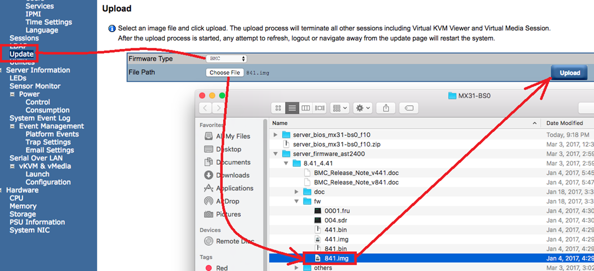This screenshot has width=594, height=271.
Task: Collapse the server_firmware_ast2400 folder
Action: (x=275, y=154)
